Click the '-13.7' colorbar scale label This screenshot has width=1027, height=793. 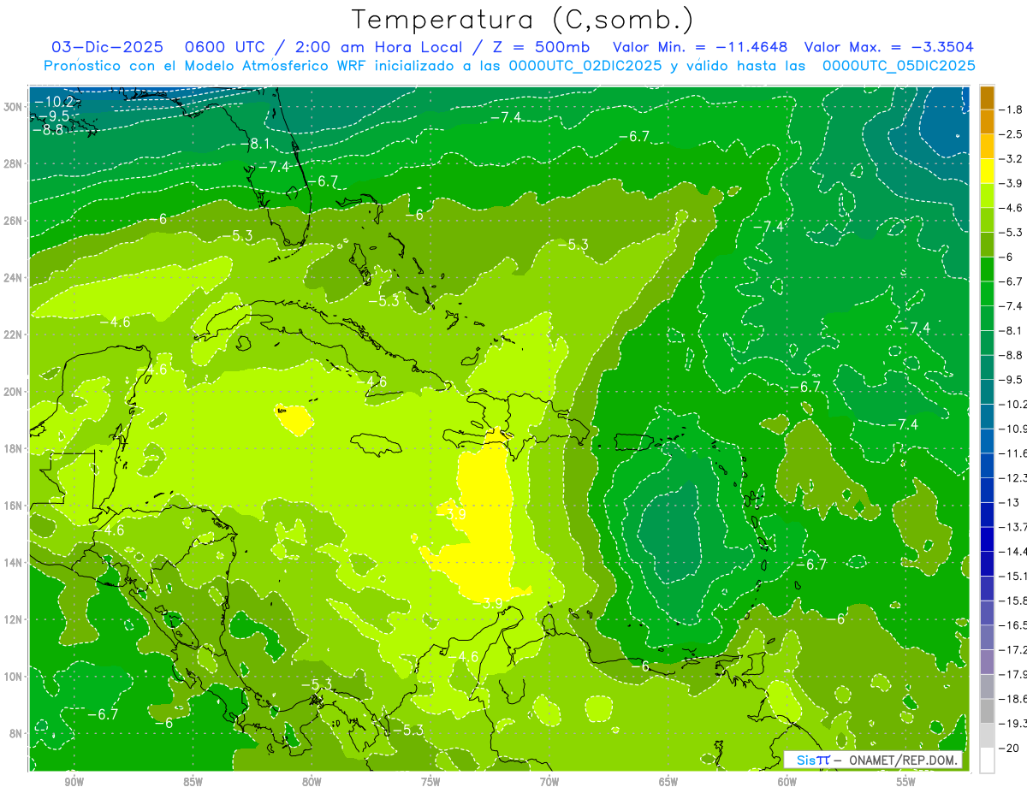(1012, 526)
